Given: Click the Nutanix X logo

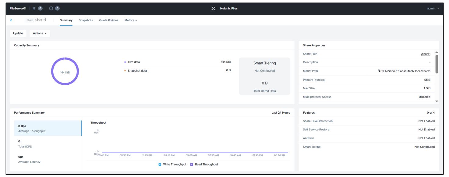Looking at the screenshot, I should point(214,9).
